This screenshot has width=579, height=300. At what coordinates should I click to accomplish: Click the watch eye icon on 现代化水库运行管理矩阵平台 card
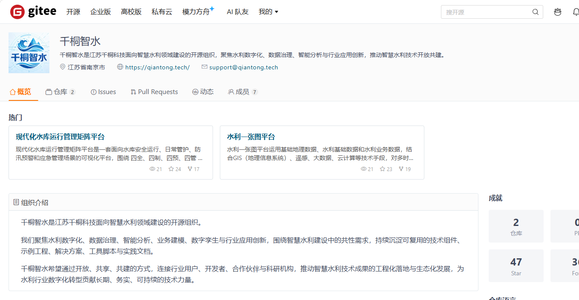(x=152, y=169)
